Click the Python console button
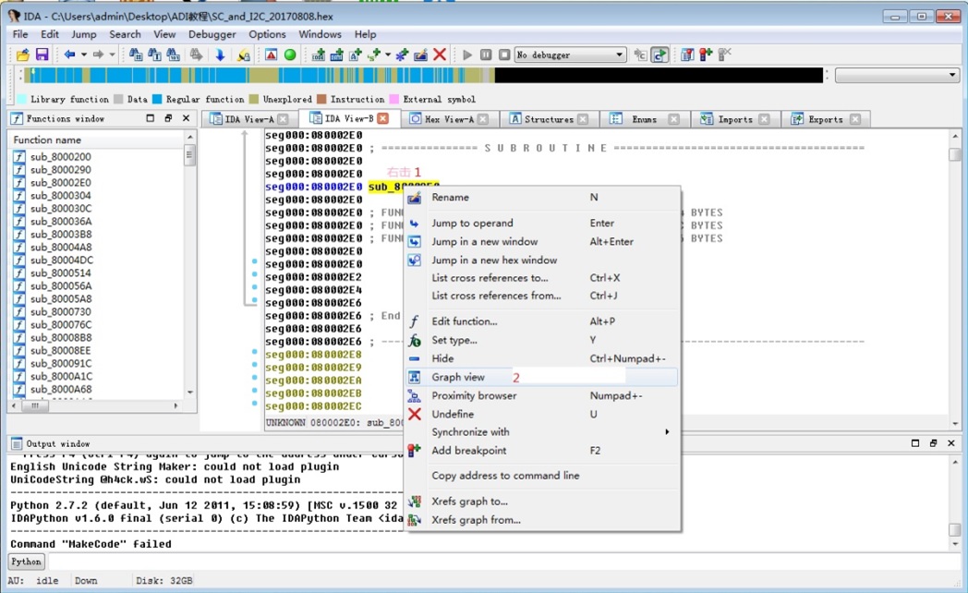Screen dimensions: 968x593 coord(26,562)
